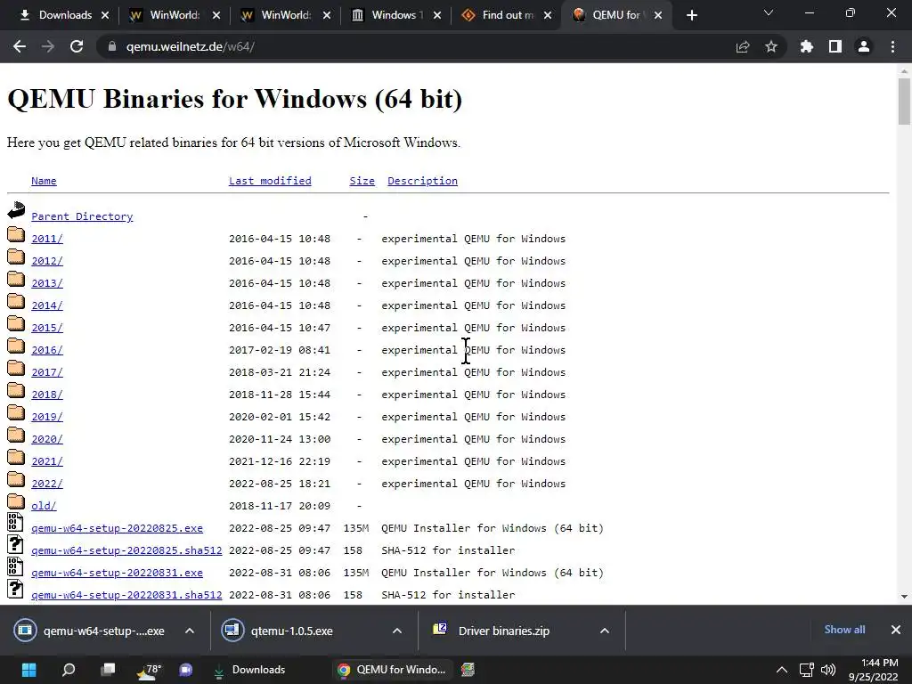Click the folder icon beside 2022/

click(16, 479)
